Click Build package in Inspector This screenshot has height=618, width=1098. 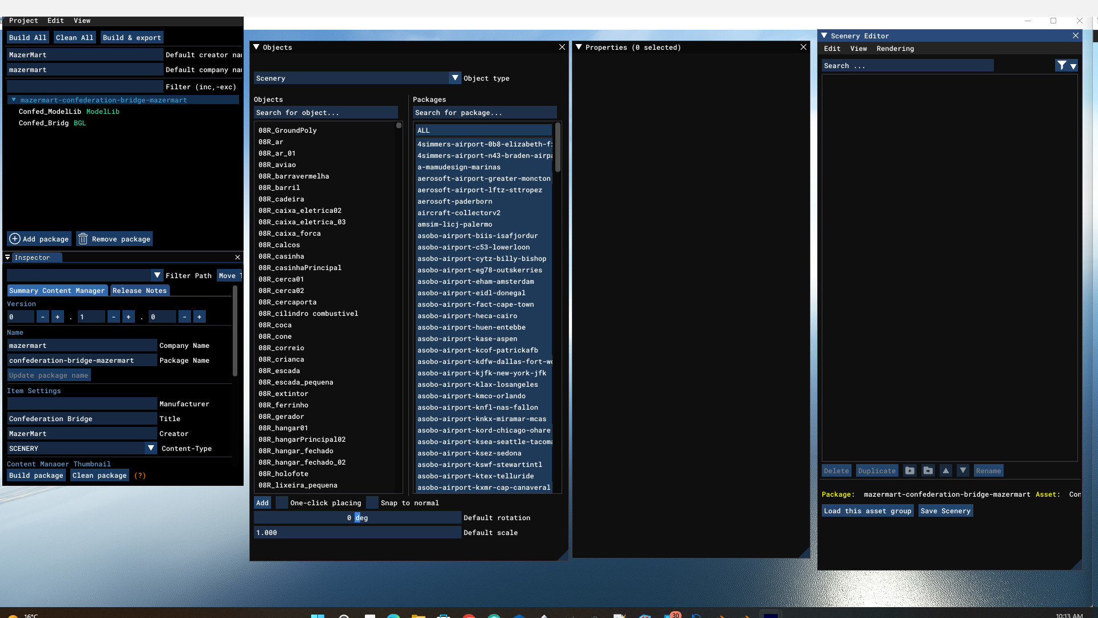(x=36, y=476)
